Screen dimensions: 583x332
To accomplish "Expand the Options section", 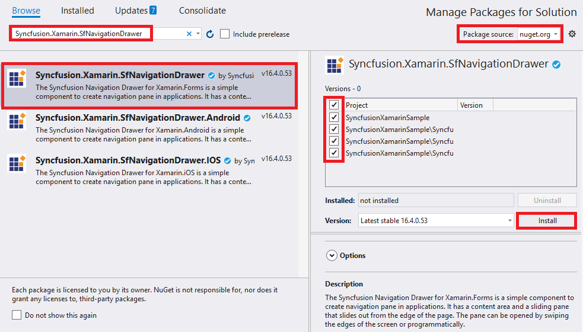I will click(x=332, y=256).
